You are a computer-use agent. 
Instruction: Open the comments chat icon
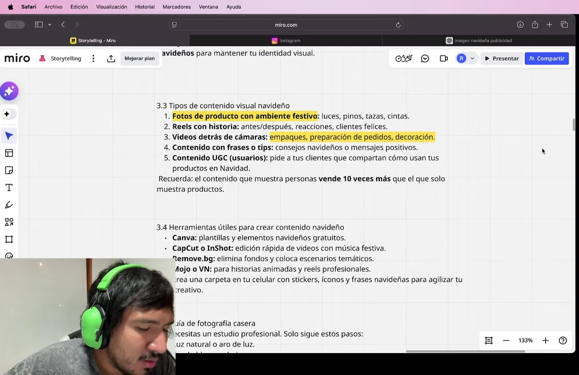click(x=425, y=58)
